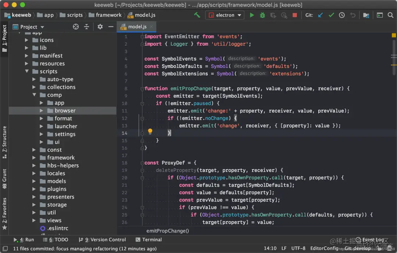This screenshot has height=253, width=397.
Task: Click the lightbulb quick-fix icon
Action: [150, 131]
